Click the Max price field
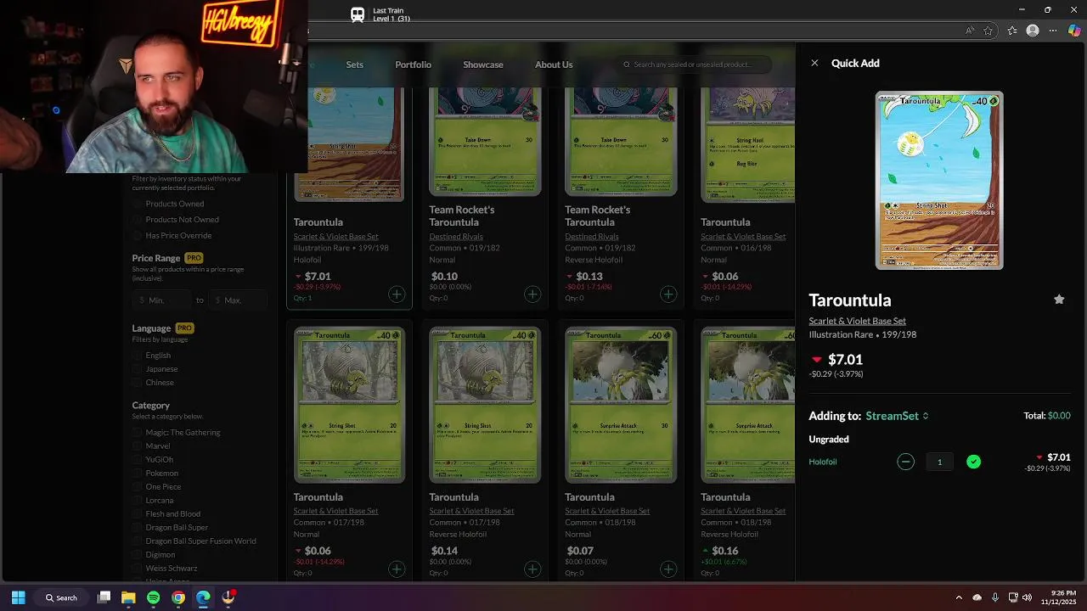The height and width of the screenshot is (611, 1087). [x=239, y=300]
